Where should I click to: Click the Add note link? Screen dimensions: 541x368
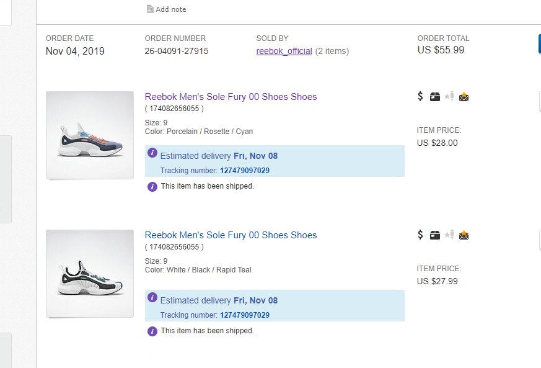171,9
